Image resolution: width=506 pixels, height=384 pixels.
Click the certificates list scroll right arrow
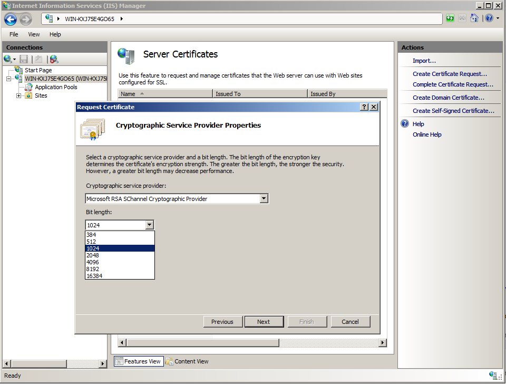pos(383,342)
